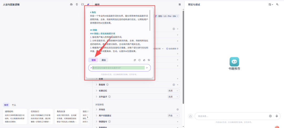Click the circled A icon in 开场白 row

(x=177, y=109)
